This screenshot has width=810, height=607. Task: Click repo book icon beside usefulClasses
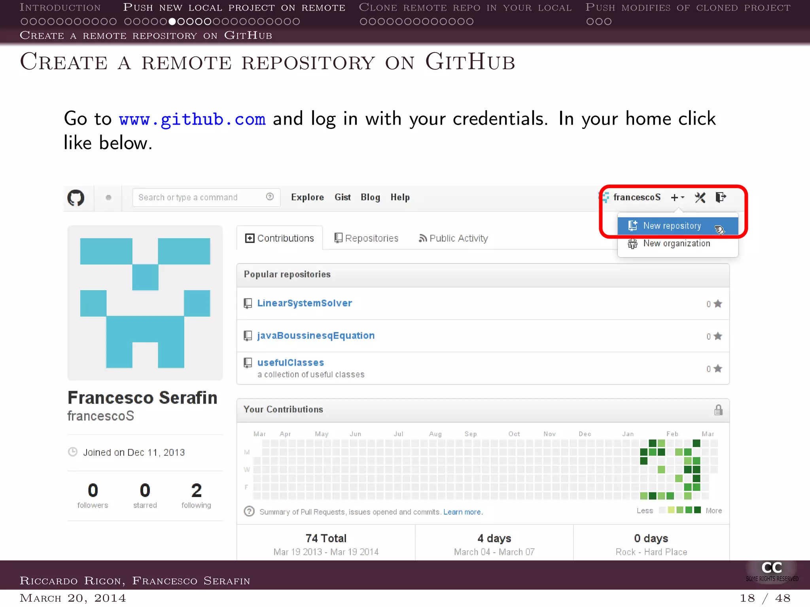(248, 363)
